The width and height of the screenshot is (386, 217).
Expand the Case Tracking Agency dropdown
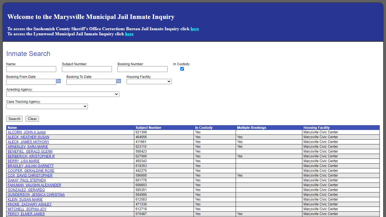click(47, 106)
